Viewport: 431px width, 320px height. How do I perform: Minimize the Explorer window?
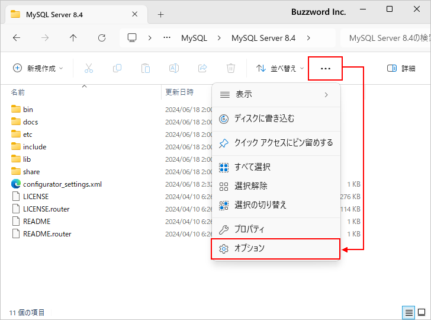pyautogui.click(x=363, y=9)
